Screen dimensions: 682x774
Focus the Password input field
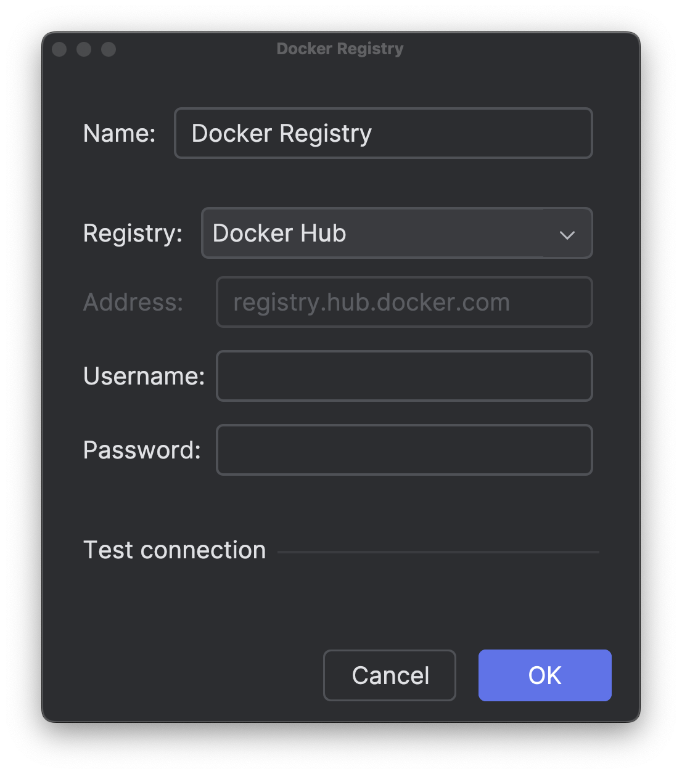click(405, 450)
